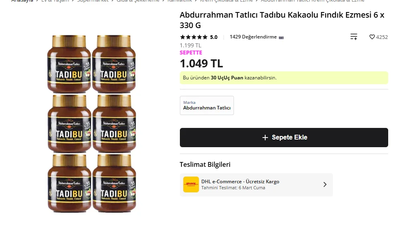Favorite the product with the heart icon

click(372, 37)
